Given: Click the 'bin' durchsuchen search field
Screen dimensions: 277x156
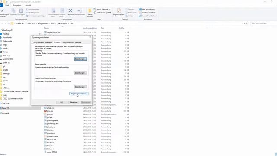Looking at the screenshot, I should [x=264, y=23].
